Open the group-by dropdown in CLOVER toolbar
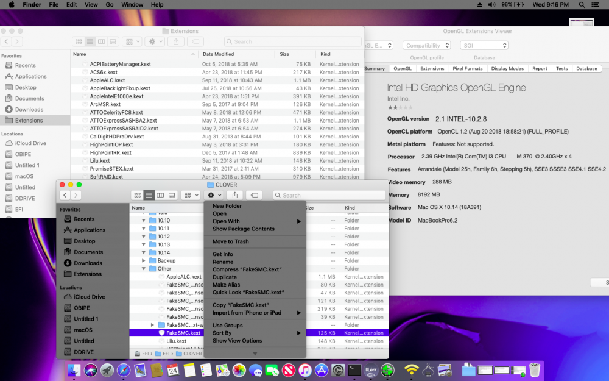This screenshot has width=609, height=381. coord(191,195)
